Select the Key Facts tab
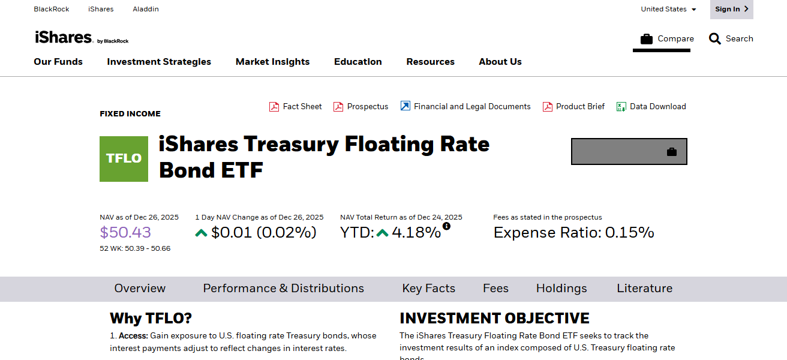 [428, 289]
